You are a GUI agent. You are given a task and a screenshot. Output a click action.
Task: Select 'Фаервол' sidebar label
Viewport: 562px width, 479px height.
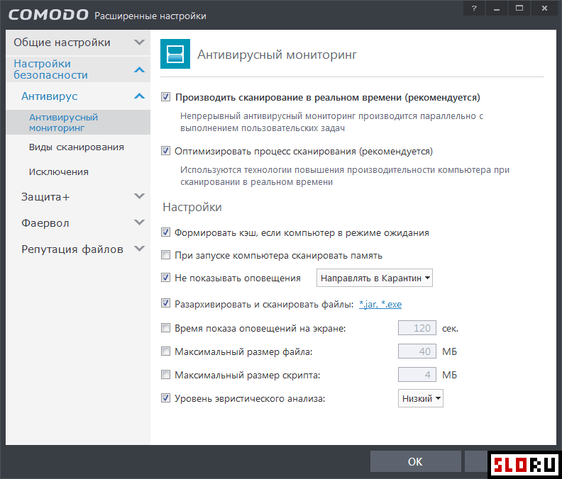coord(45,222)
